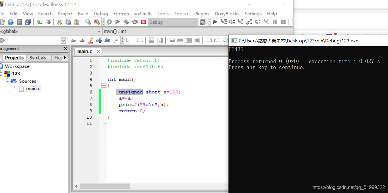Click the Build and run icon
The height and width of the screenshot is (193, 388).
(126, 22)
